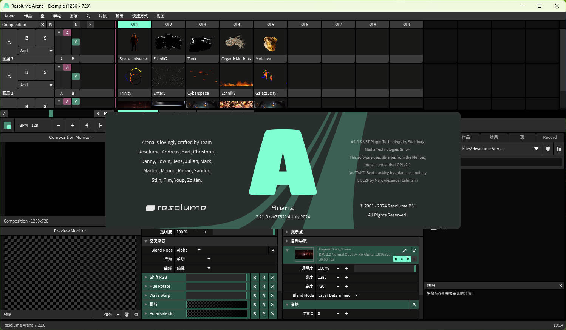Image resolution: width=566 pixels, height=330 pixels.
Task: Decrease BPM with the minus button
Action: [x=59, y=125]
